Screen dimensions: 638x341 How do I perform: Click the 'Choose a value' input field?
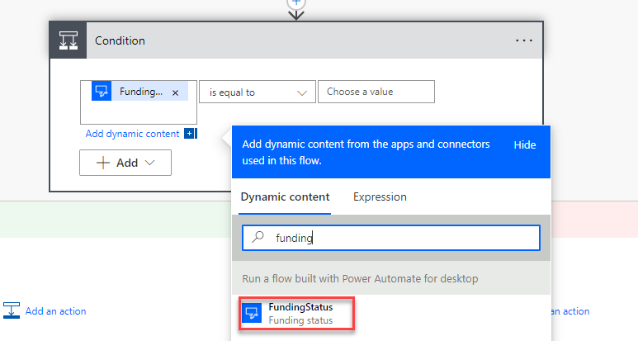[x=376, y=92]
